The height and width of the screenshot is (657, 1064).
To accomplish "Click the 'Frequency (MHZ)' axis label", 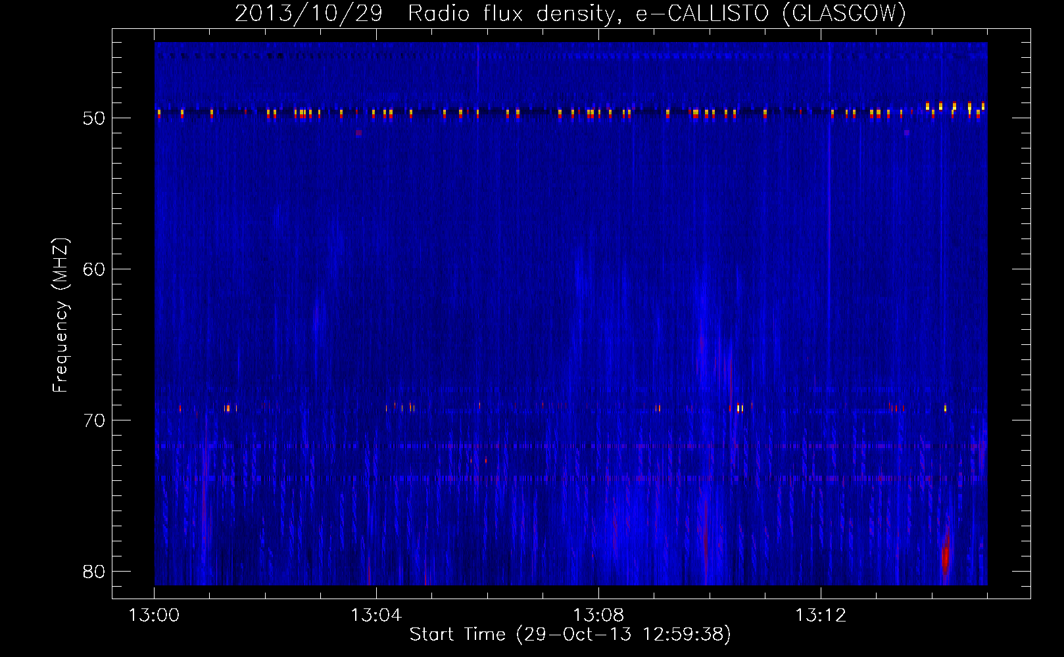I will [60, 315].
